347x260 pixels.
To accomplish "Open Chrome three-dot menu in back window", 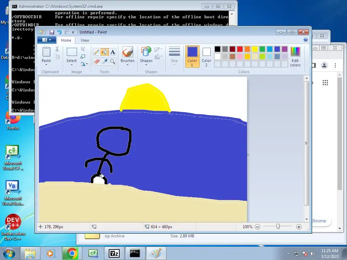I will 335,65.
